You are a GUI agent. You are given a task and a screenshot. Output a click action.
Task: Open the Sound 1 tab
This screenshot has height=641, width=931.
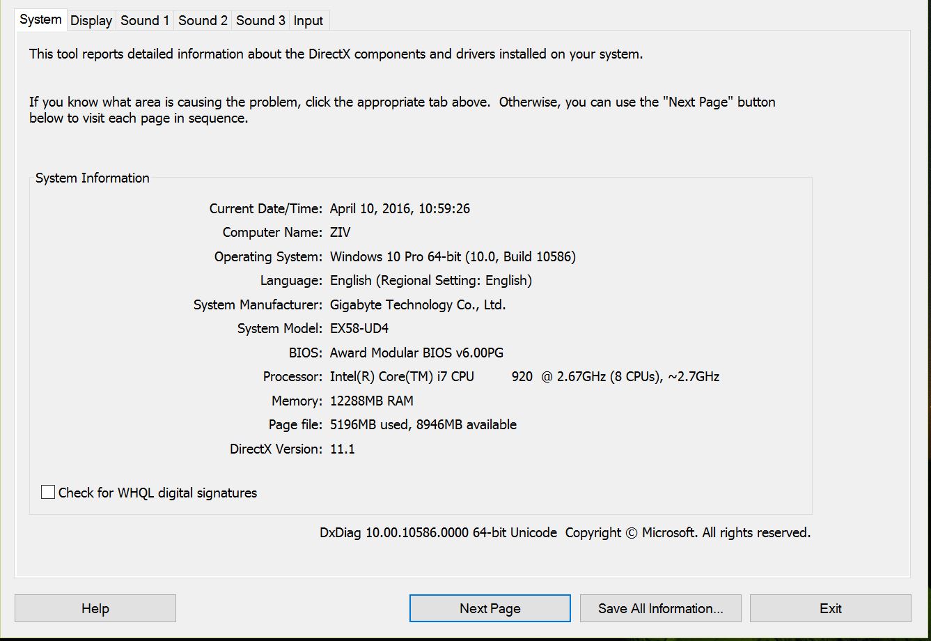145,21
